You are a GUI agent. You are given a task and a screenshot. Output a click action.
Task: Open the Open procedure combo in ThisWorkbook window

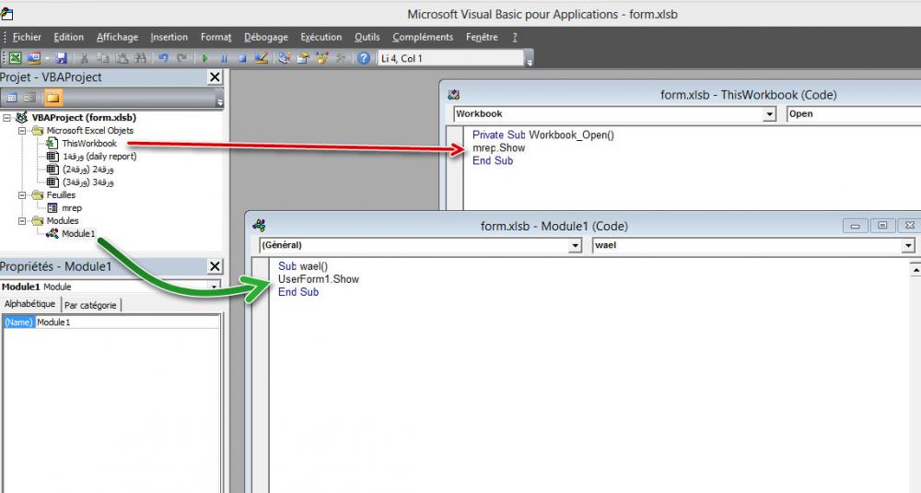tap(854, 114)
